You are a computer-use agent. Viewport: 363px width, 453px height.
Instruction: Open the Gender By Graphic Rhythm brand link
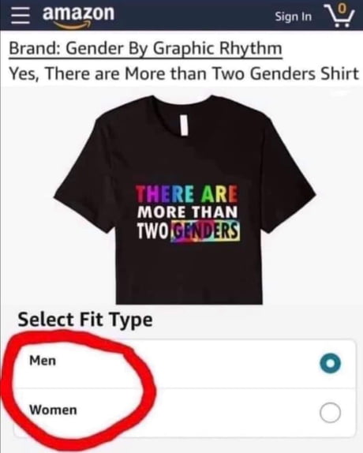145,49
